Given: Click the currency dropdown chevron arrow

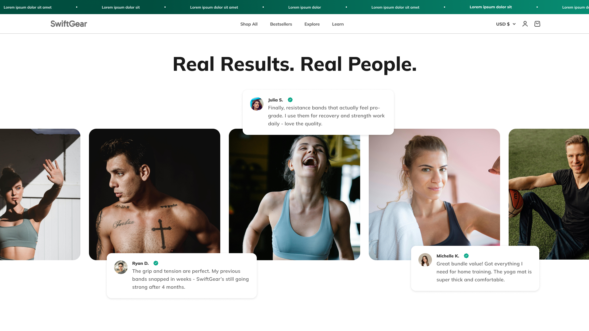Looking at the screenshot, I should pos(514,24).
